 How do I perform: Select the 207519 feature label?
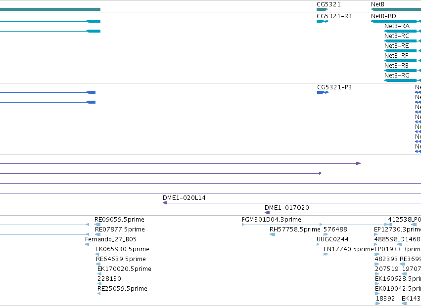tap(387, 269)
